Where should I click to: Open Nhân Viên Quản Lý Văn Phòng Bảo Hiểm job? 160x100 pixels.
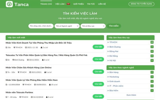point(32,80)
